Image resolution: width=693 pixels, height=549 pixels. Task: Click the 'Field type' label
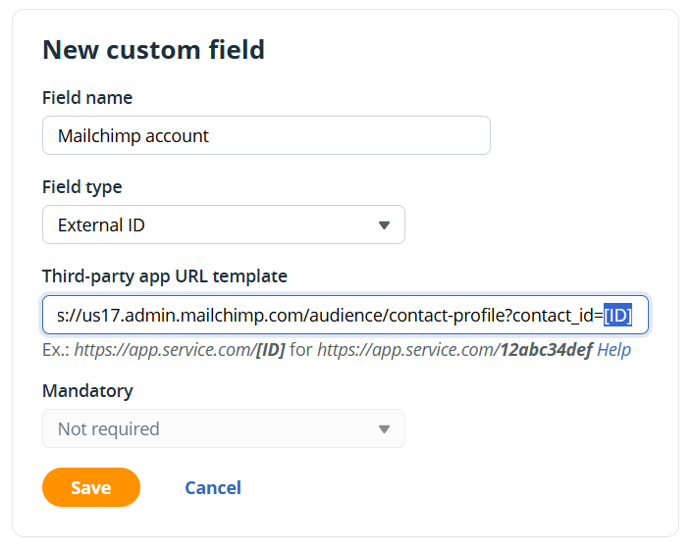(82, 187)
